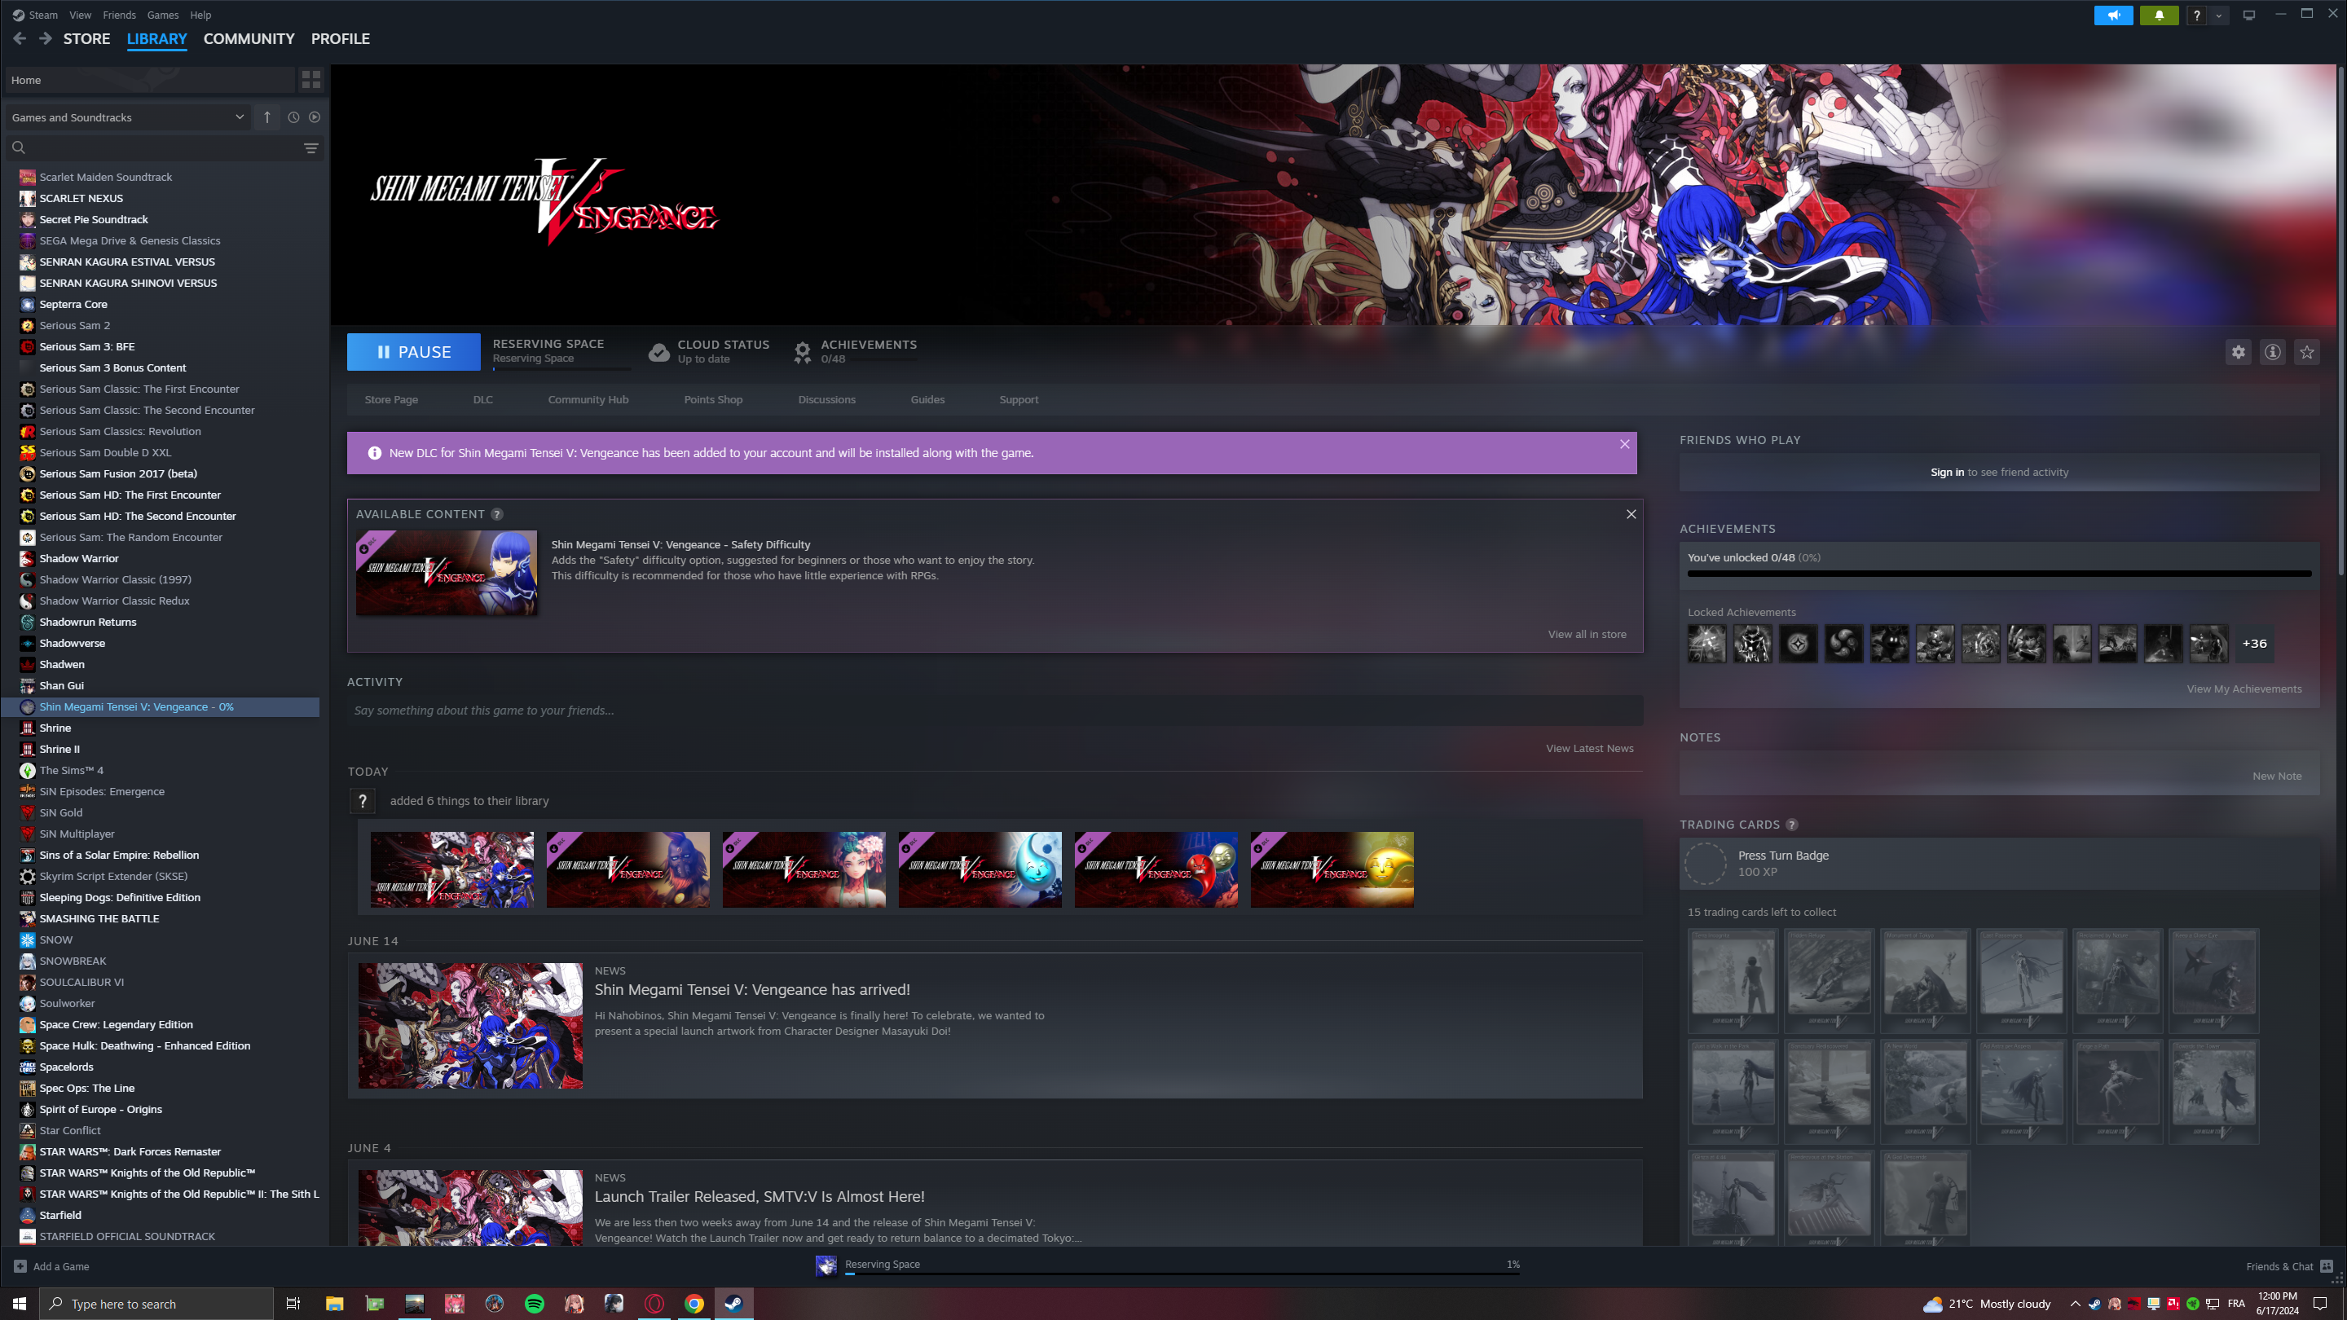Screen dimensions: 2347x1320
Task: Open the Community Hub link
Action: coord(588,400)
